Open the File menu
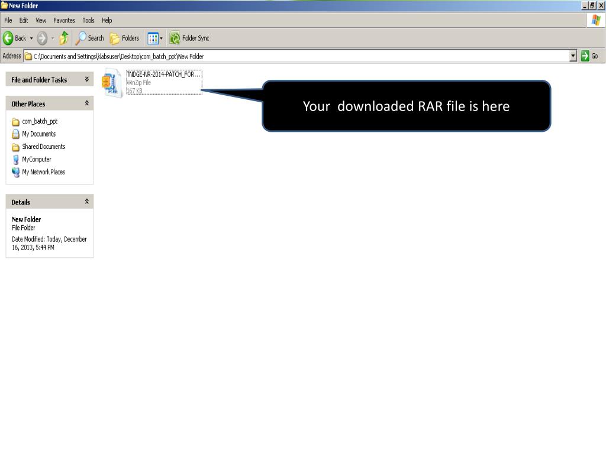 (x=8, y=21)
